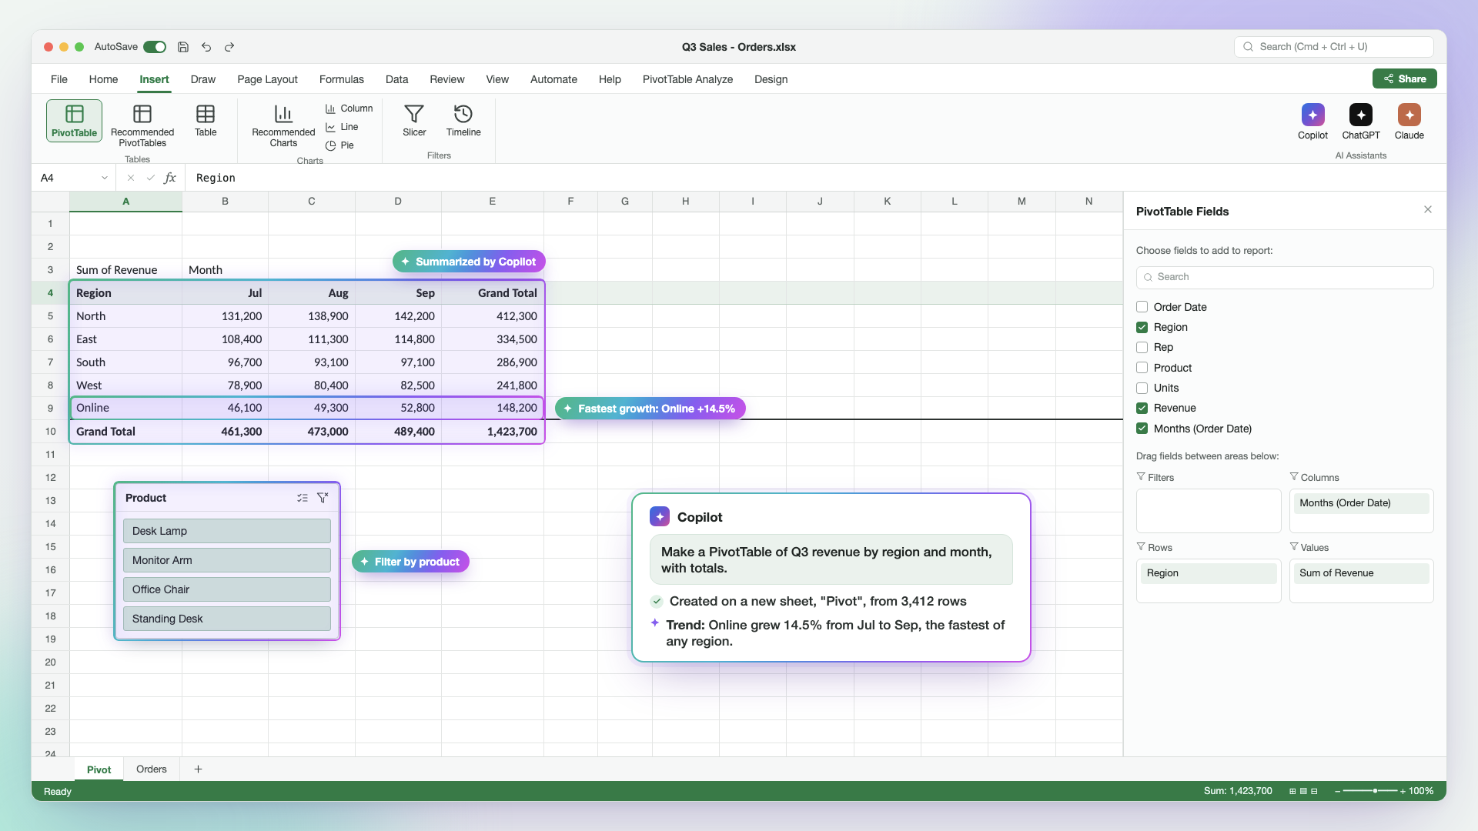Clear the Product slicer filter
This screenshot has height=831, width=1478.
pos(323,498)
